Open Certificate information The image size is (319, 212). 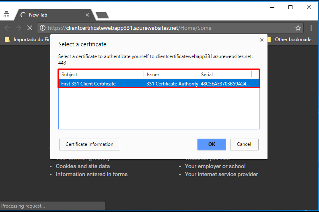[90, 144]
